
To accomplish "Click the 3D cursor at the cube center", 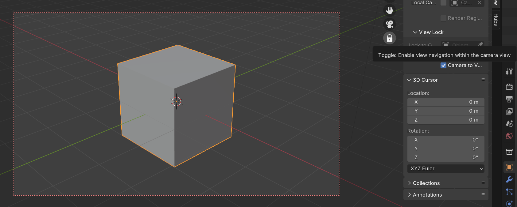I will click(176, 102).
